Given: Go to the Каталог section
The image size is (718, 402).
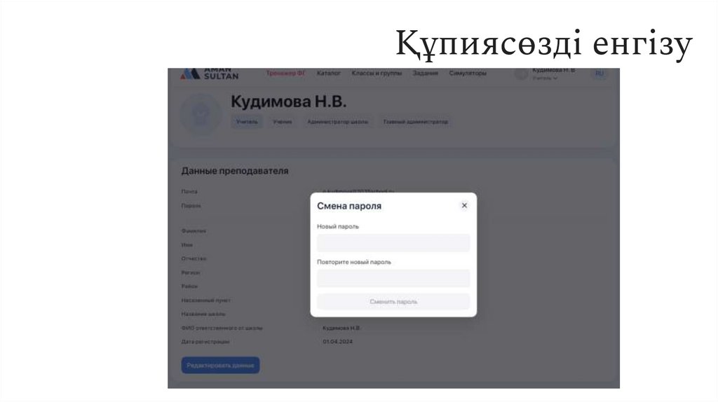Looking at the screenshot, I should [x=328, y=73].
